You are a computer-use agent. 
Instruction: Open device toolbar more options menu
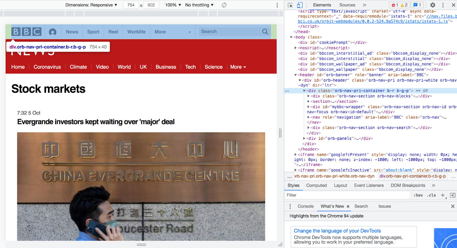click(x=277, y=5)
